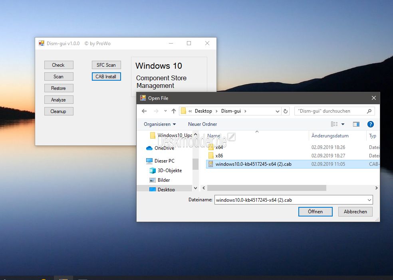Go back in the Open File dialog
393x280 pixels.
tap(144, 111)
